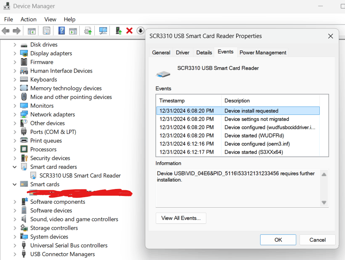Click Cancel in the Properties dialog
The height and width of the screenshot is (260, 345).
(317, 240)
